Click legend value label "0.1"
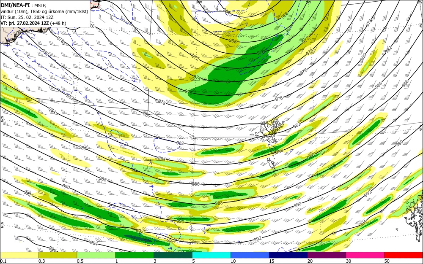Image resolution: width=423 pixels, height=264 pixels. (x=3, y=261)
